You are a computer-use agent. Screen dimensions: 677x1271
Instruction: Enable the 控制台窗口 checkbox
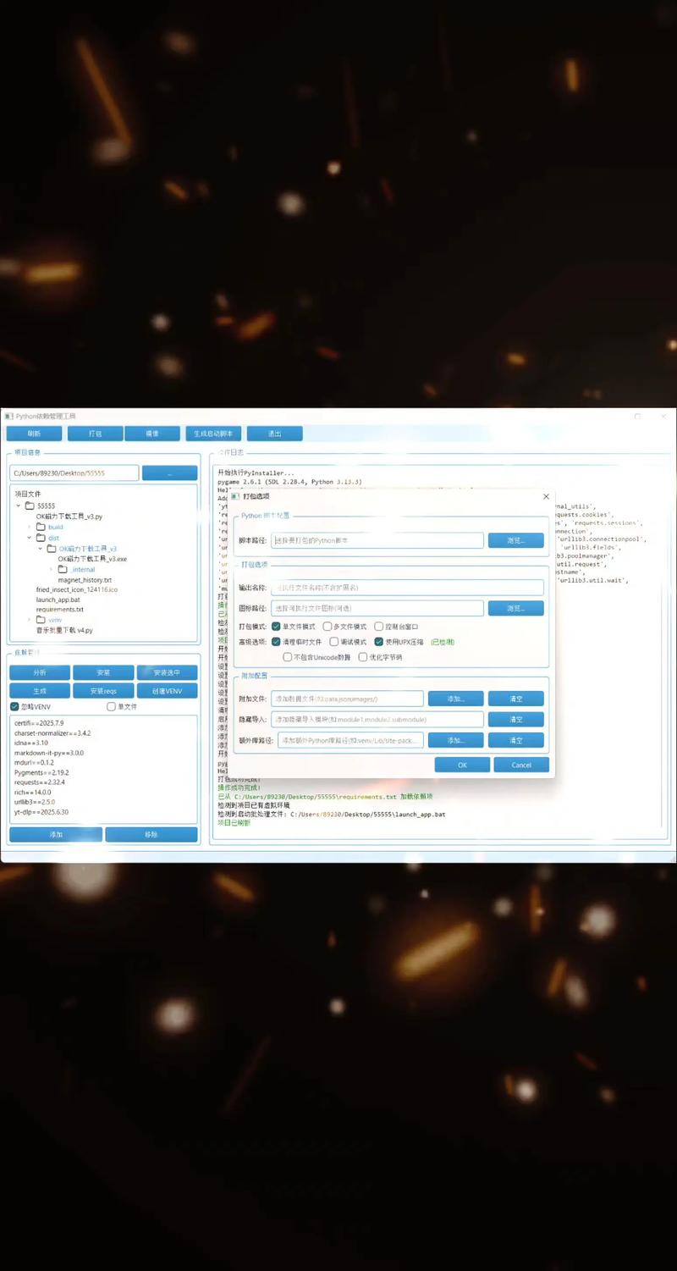(378, 627)
